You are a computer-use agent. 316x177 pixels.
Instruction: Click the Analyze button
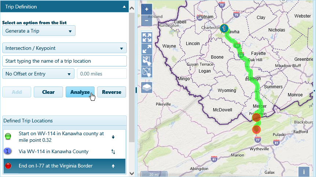80,92
